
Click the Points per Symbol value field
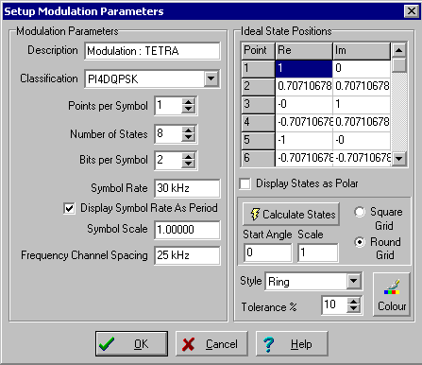point(168,106)
